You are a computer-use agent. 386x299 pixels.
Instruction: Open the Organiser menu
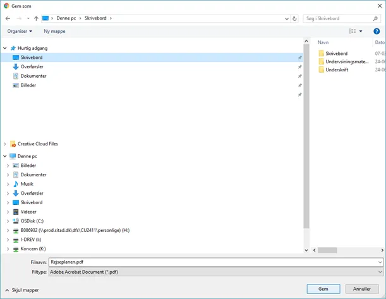tap(21, 31)
